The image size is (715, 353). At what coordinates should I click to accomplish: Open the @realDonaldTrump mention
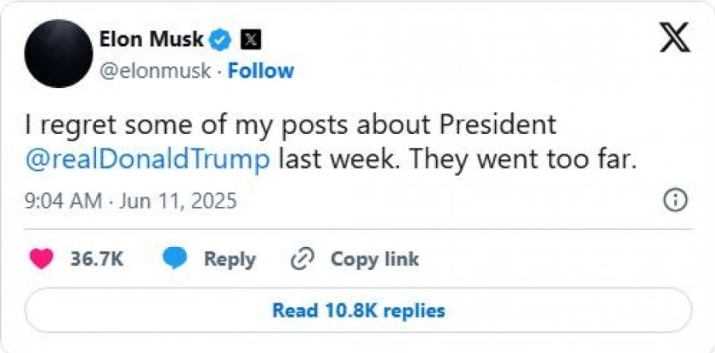click(148, 161)
